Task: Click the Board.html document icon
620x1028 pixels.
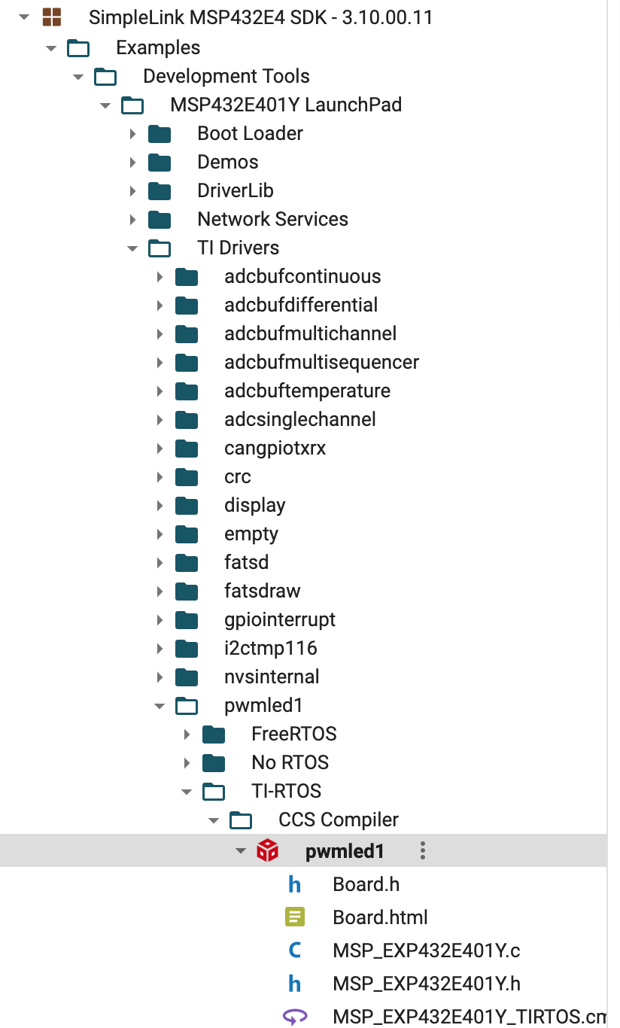Action: point(295,917)
